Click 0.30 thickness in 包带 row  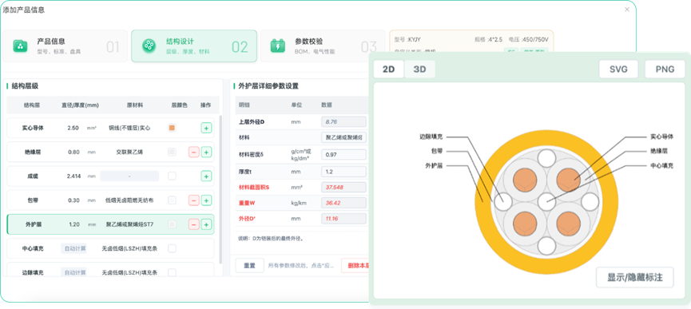tap(73, 200)
